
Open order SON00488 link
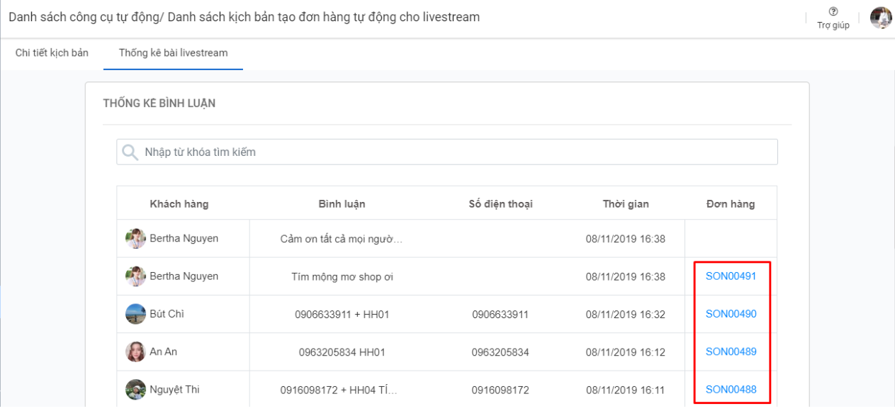pos(731,389)
